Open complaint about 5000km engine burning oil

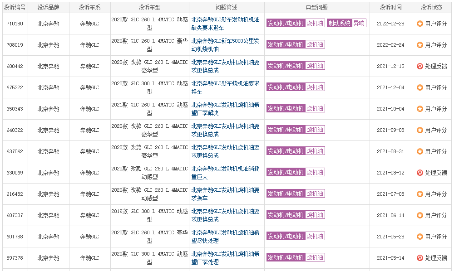pyautogui.click(x=225, y=45)
